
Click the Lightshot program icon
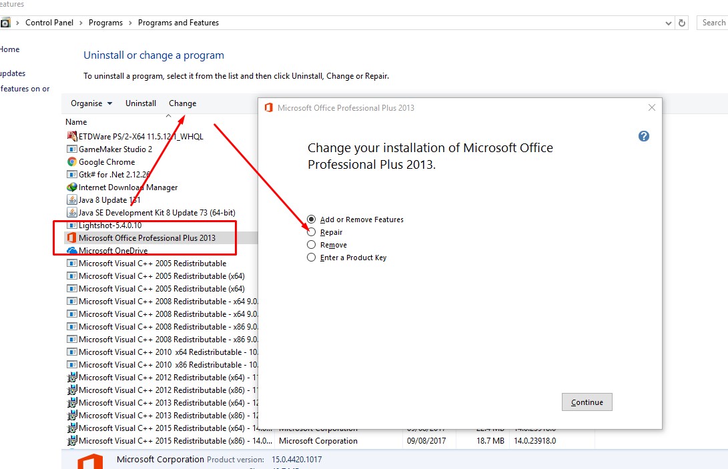pos(71,225)
